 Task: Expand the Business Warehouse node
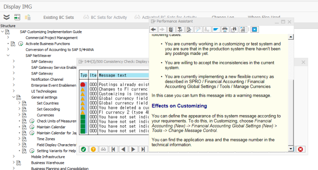(x=14, y=162)
